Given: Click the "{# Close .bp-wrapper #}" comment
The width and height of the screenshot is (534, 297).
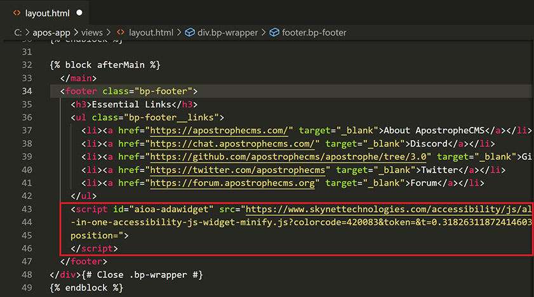Looking at the screenshot, I should point(142,275).
